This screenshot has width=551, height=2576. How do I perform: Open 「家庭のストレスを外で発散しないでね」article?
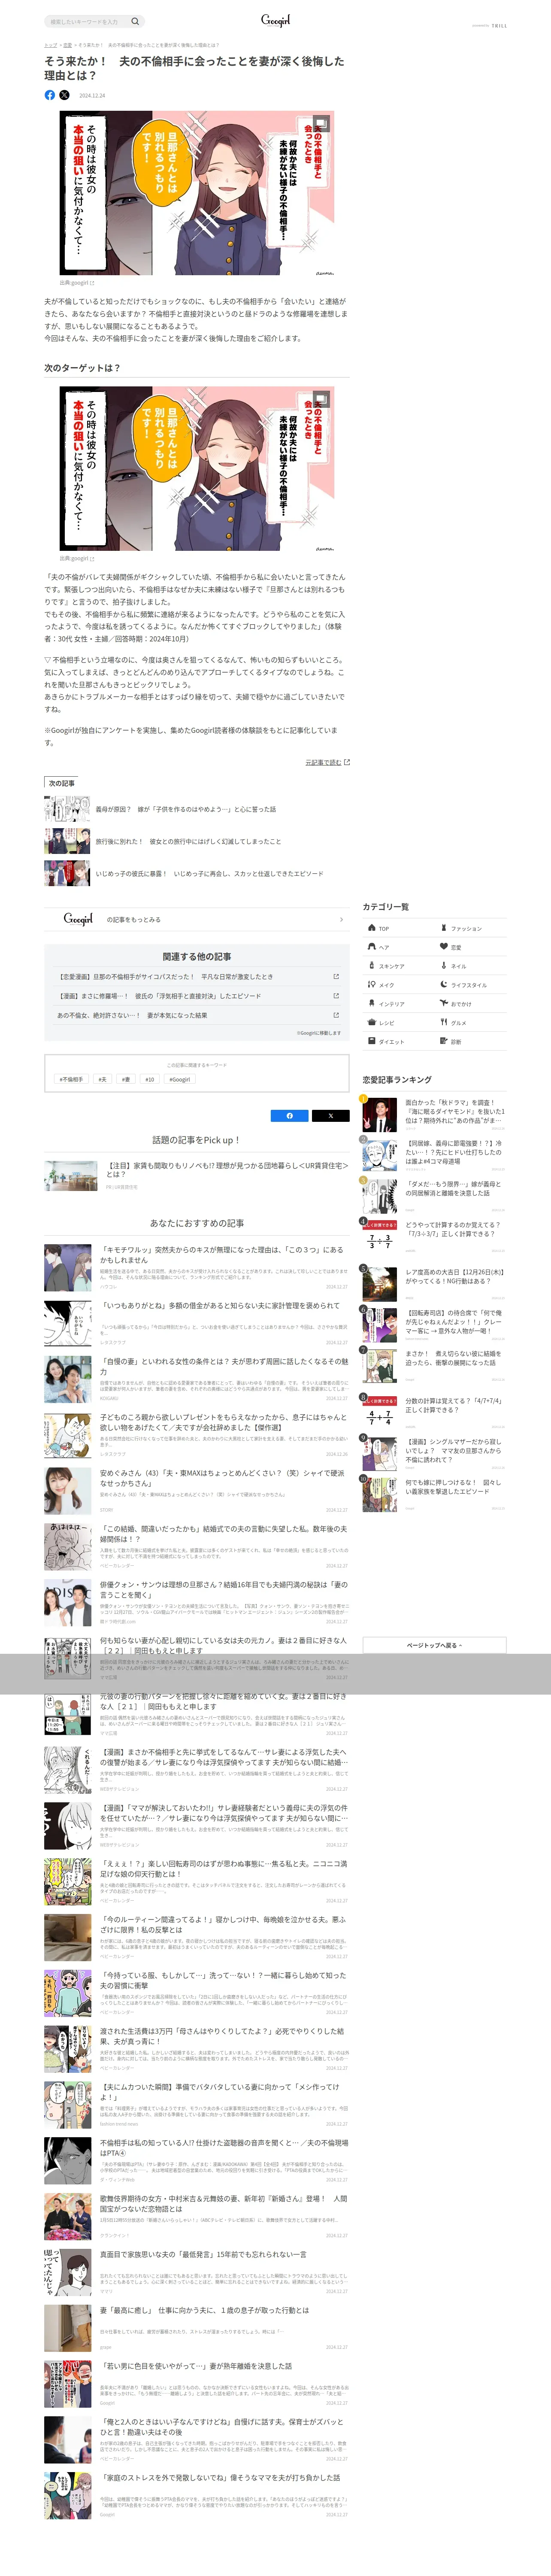(197, 2496)
